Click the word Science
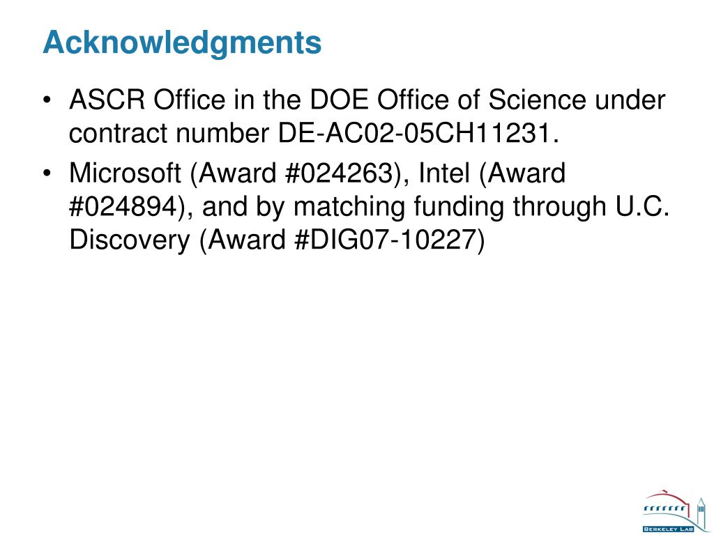The image size is (714, 535). (537, 100)
